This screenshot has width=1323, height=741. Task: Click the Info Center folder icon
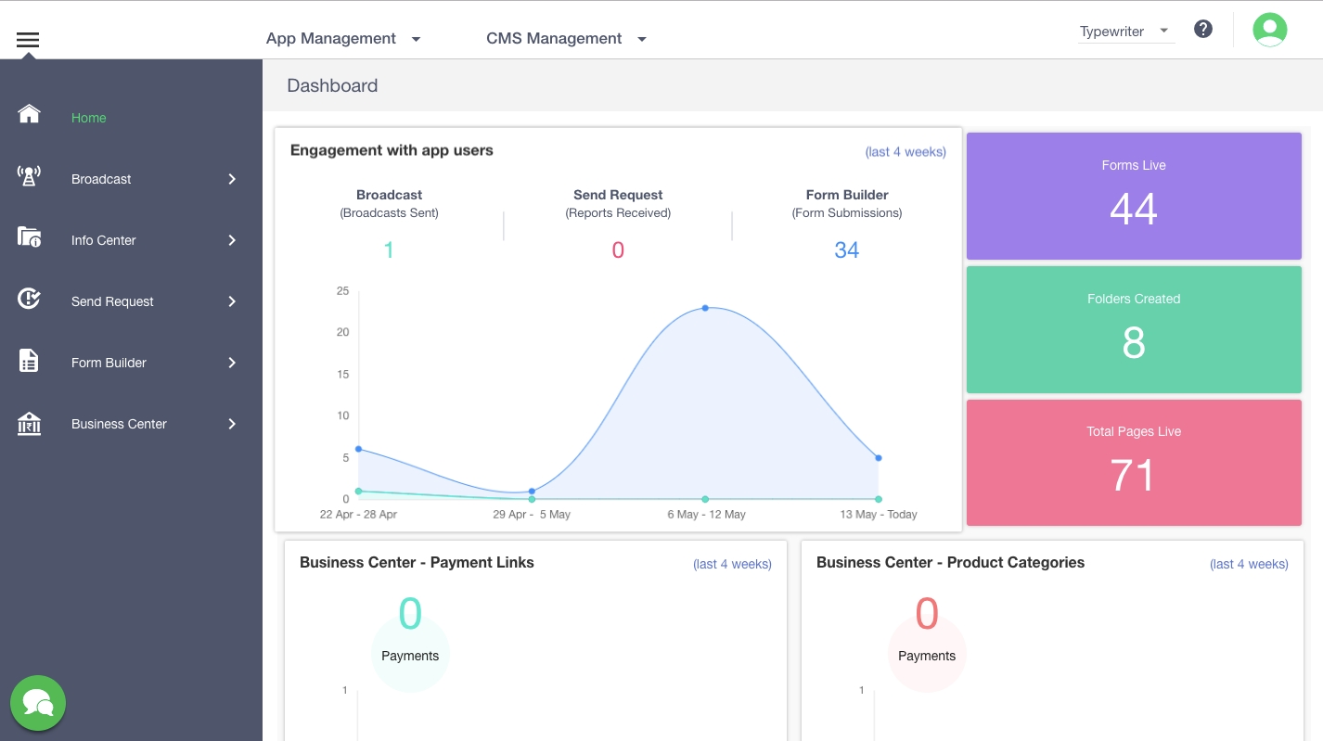30,237
